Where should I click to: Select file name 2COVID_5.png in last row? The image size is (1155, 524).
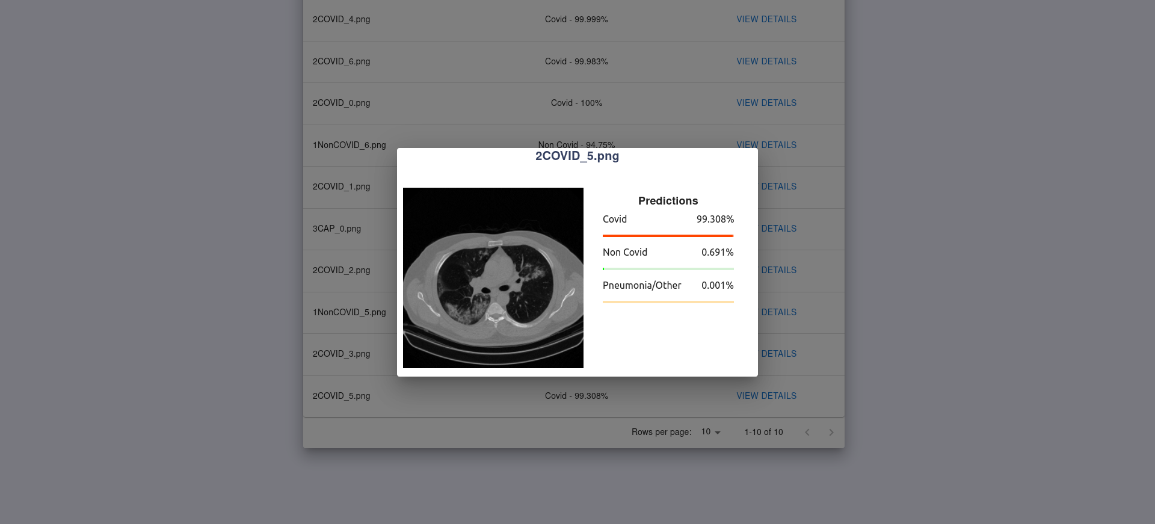[341, 396]
